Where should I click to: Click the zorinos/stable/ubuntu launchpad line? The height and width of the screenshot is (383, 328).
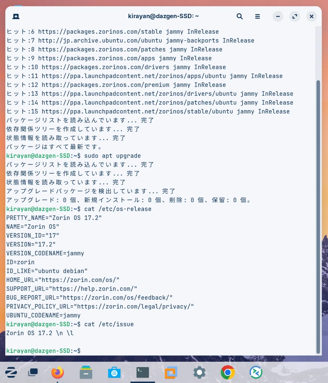tap(148, 111)
